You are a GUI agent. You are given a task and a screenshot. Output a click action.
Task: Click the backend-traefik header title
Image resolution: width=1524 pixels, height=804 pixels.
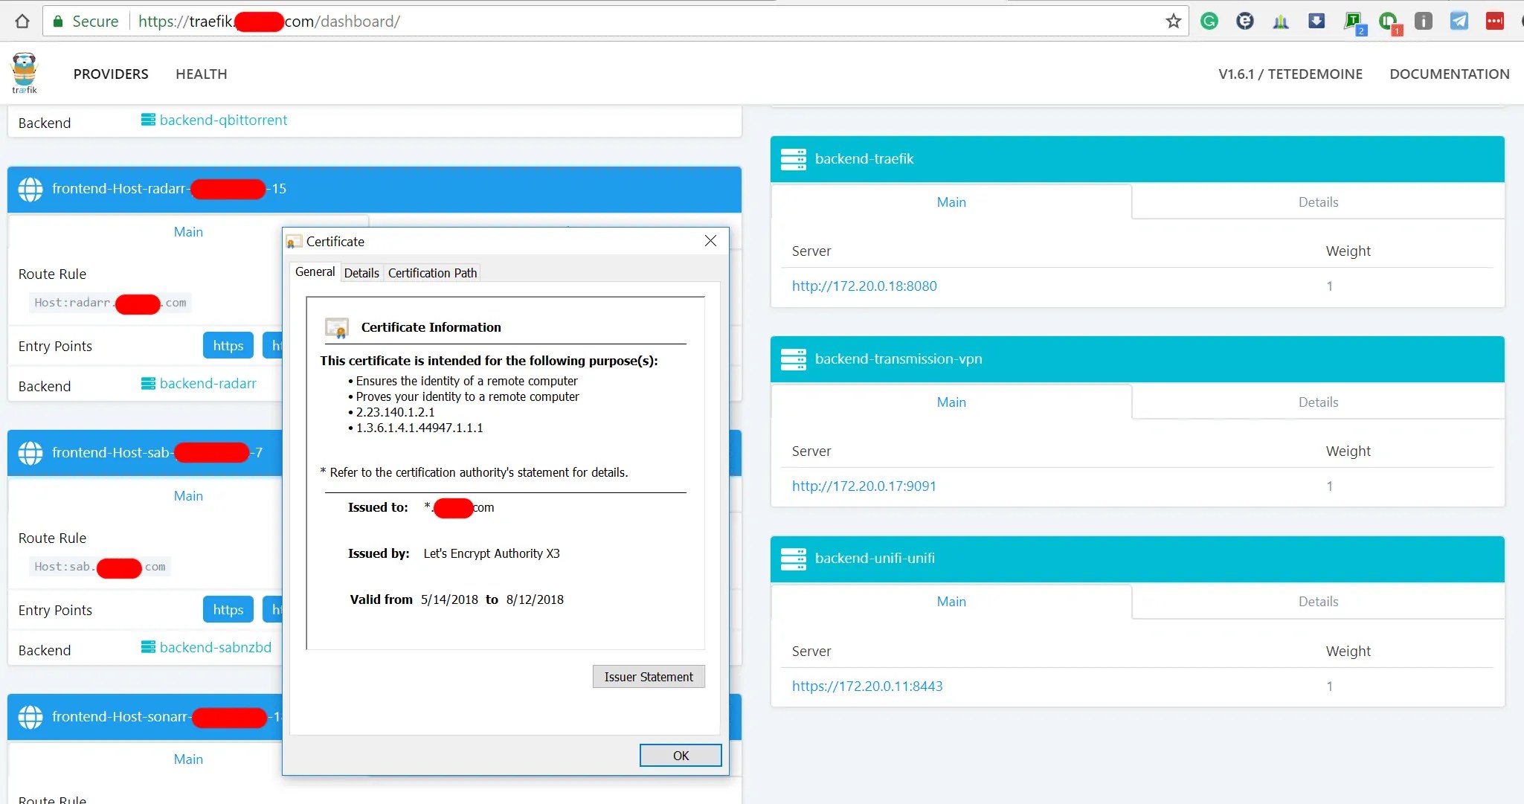click(864, 159)
